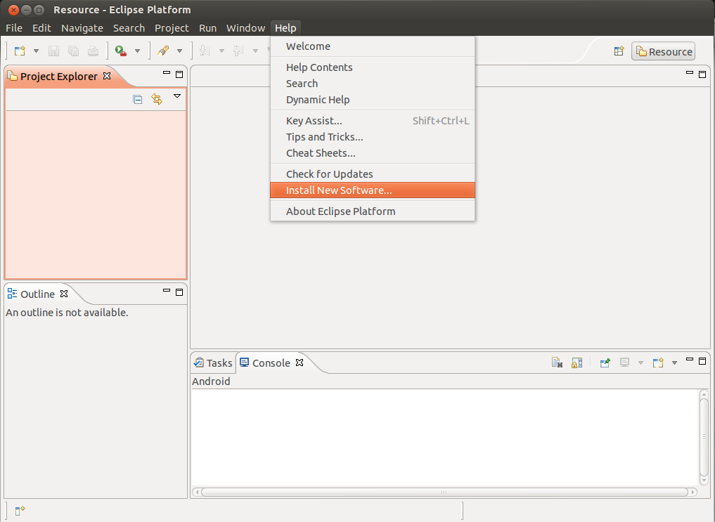
Task: Toggle Scroll Lock in the Console view
Action: coord(576,363)
